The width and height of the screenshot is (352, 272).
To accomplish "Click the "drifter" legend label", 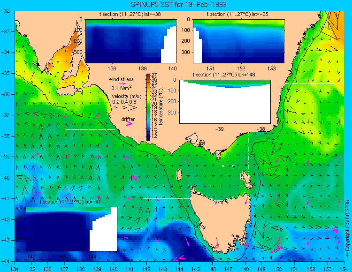I will coord(128,119).
